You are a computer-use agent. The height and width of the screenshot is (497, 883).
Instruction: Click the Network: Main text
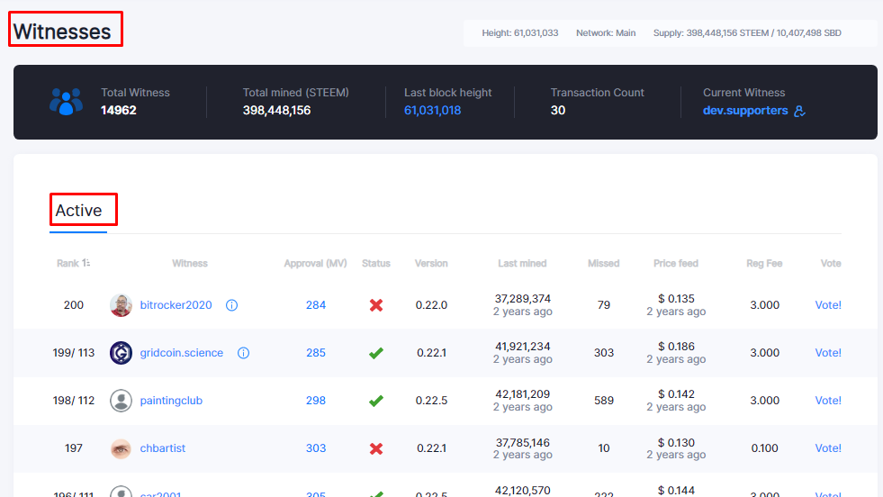tap(606, 32)
